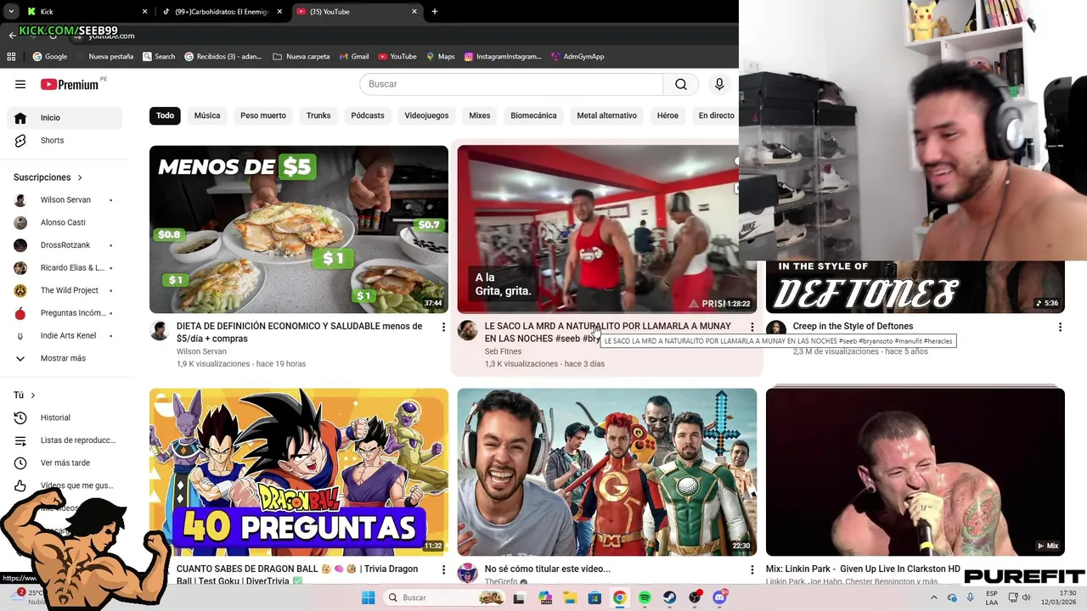Select the Héroe filter chip

[667, 115]
